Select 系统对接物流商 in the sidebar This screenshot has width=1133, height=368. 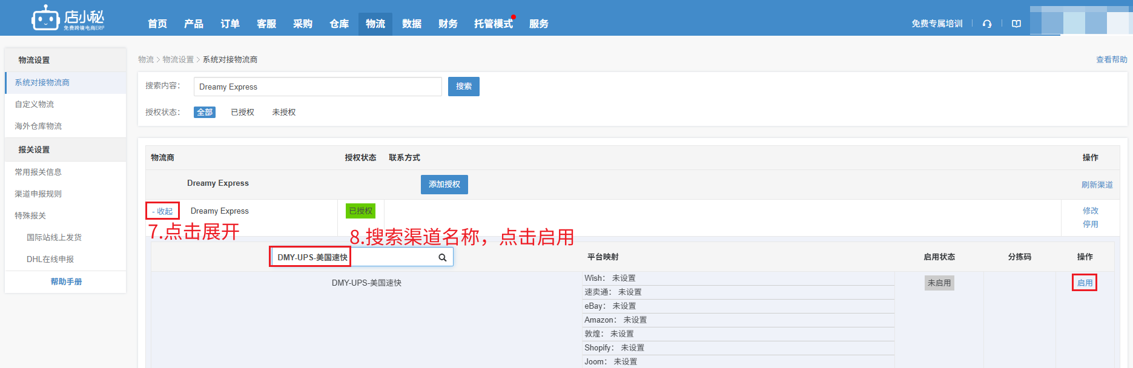click(65, 83)
